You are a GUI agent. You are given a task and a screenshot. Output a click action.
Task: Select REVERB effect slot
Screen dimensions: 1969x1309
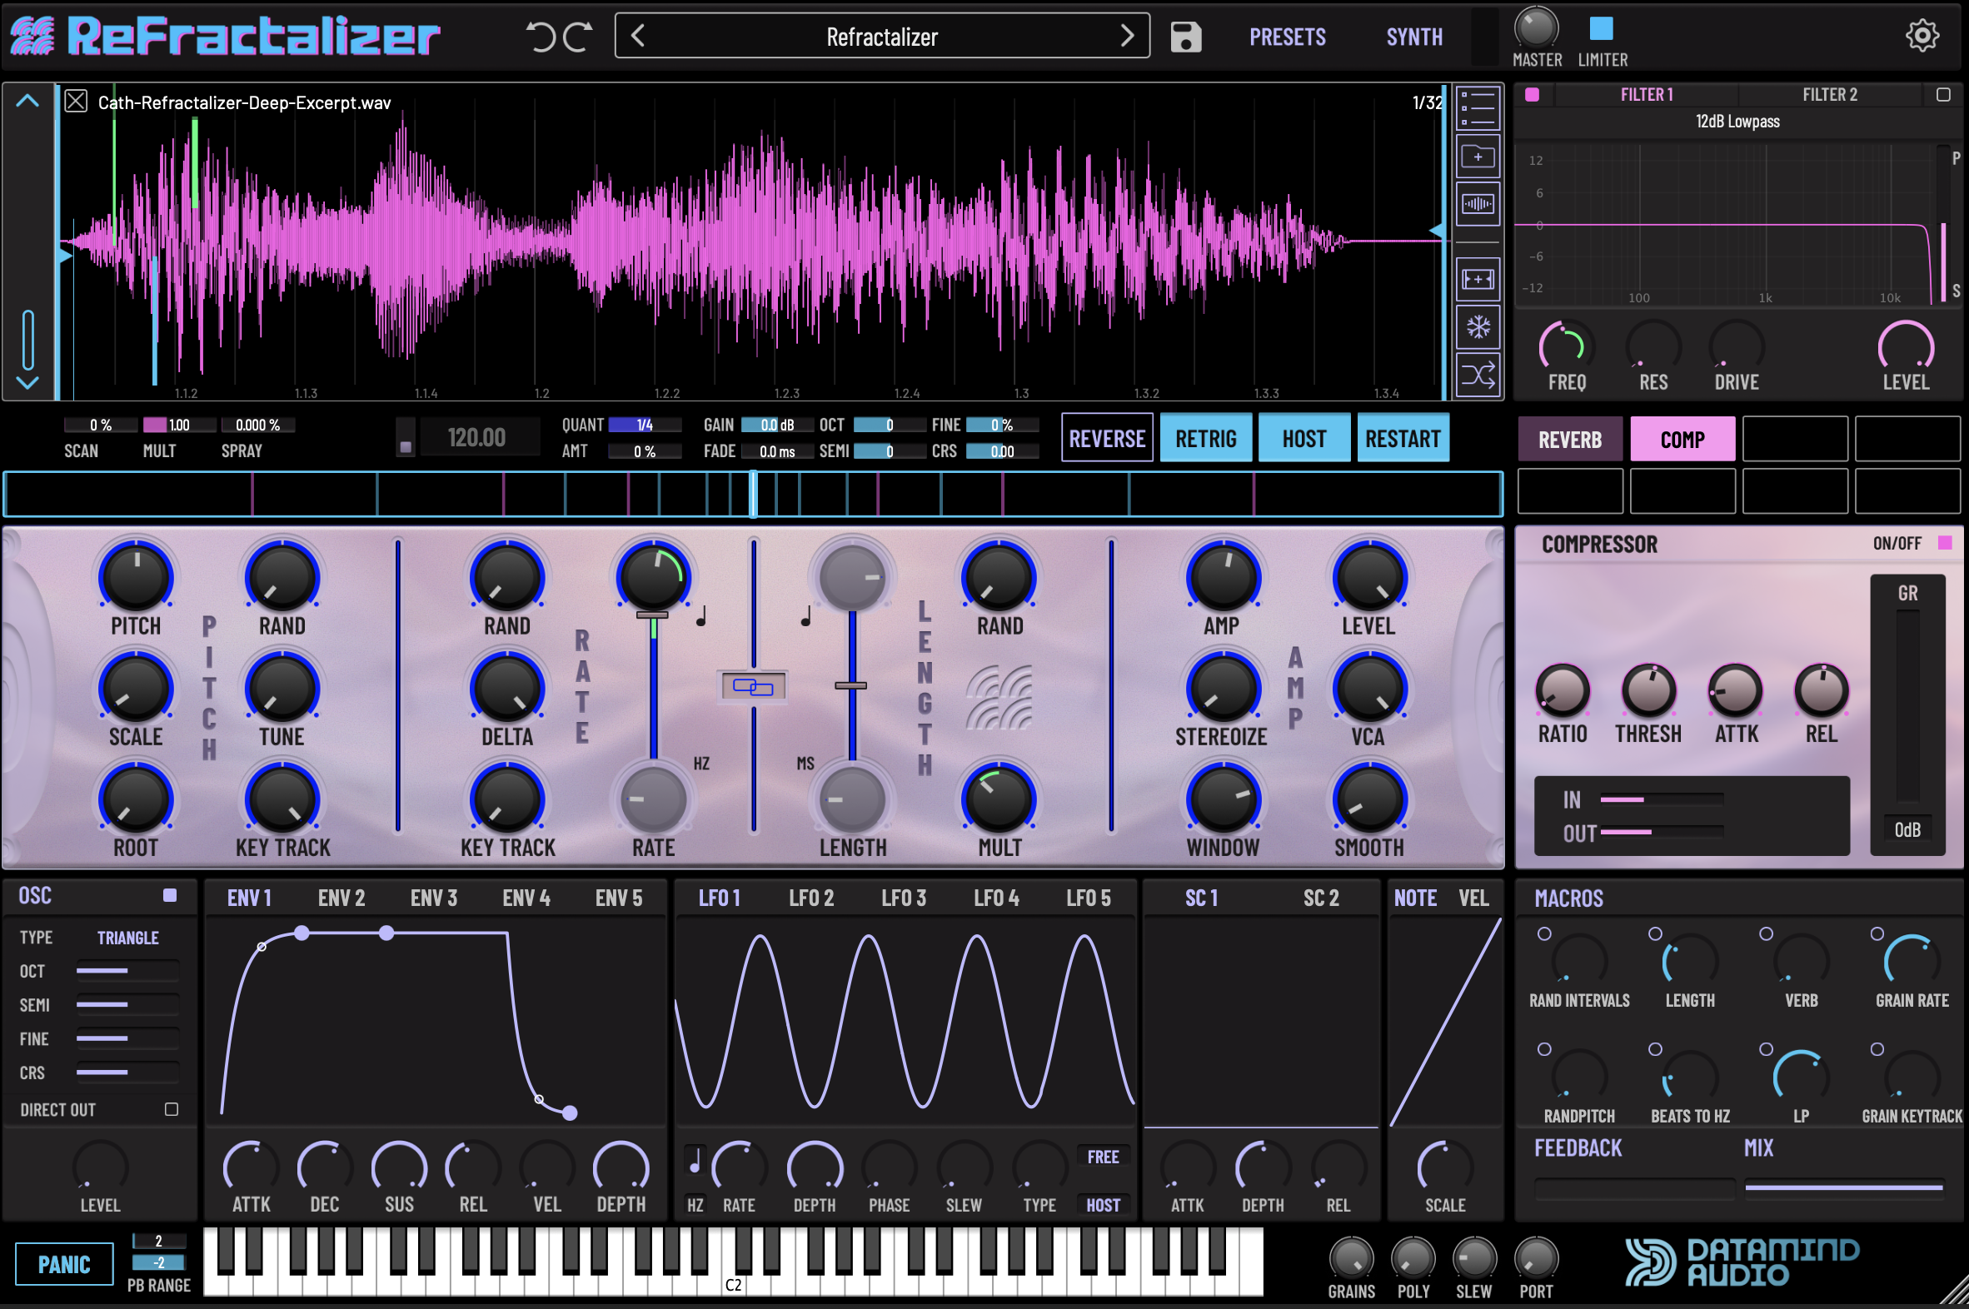click(1569, 439)
